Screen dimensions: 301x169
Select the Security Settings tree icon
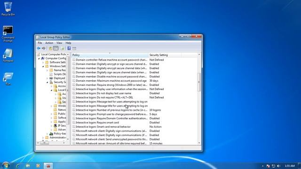click(51, 82)
